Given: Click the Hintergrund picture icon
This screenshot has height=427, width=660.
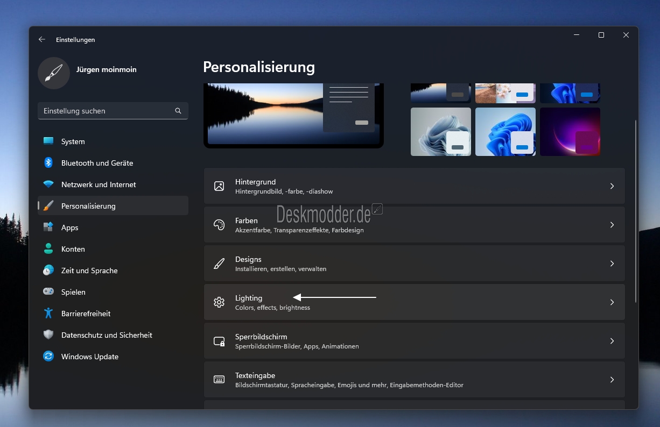Looking at the screenshot, I should (219, 186).
